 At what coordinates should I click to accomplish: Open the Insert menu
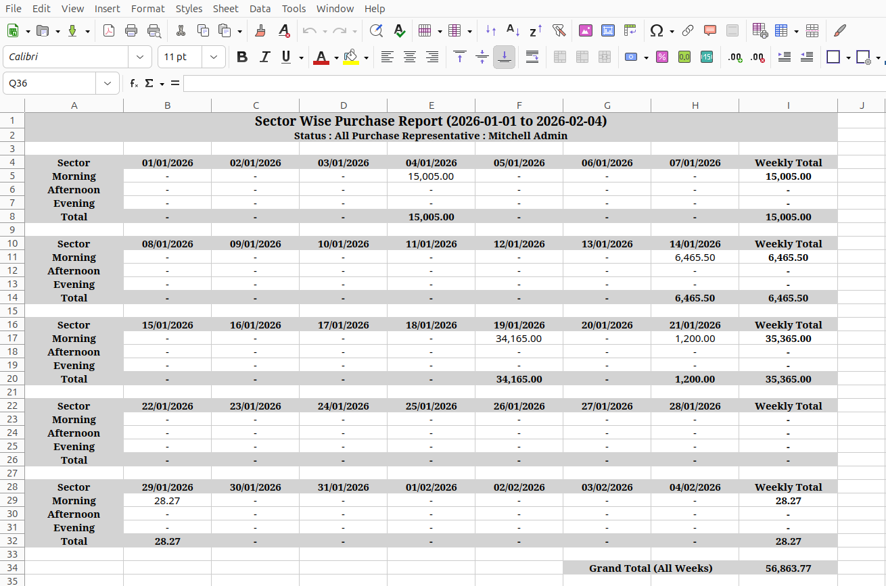pyautogui.click(x=107, y=8)
